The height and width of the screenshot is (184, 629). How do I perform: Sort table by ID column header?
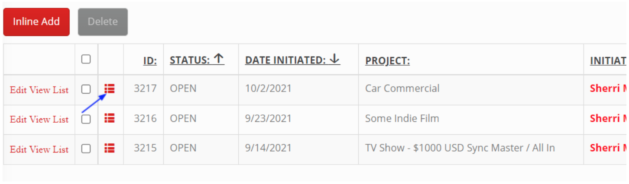pyautogui.click(x=150, y=61)
